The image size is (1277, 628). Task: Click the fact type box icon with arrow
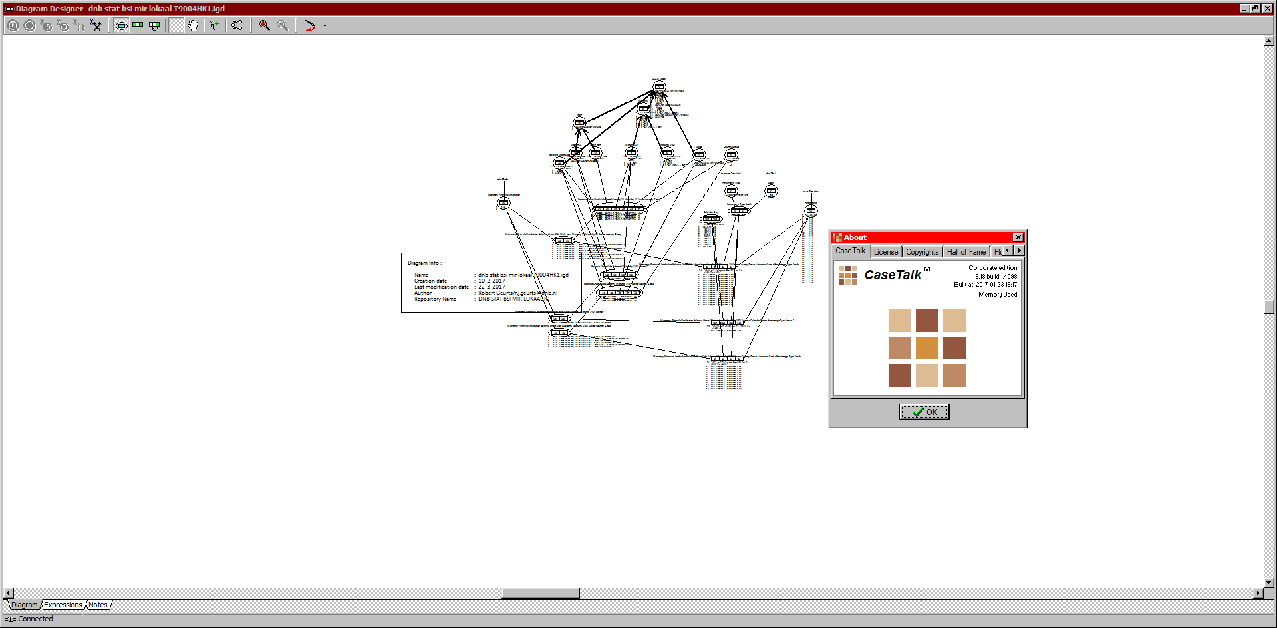click(154, 25)
